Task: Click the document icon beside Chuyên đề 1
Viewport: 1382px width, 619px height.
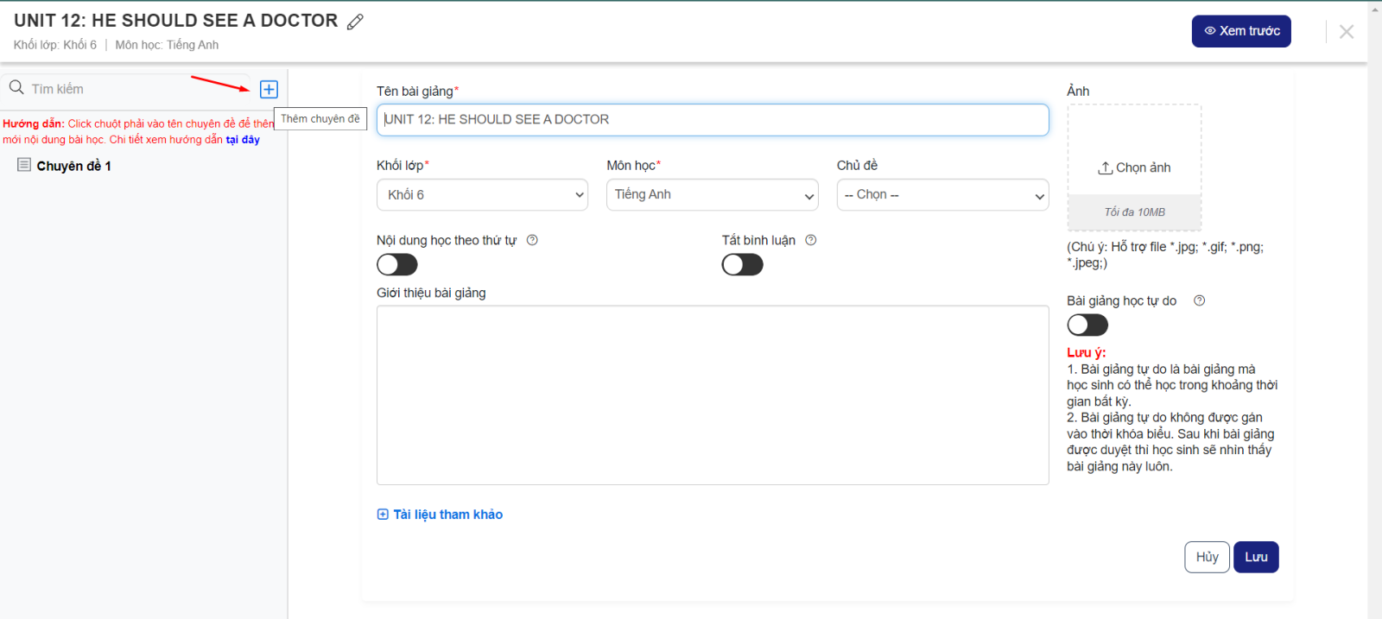Action: click(24, 165)
